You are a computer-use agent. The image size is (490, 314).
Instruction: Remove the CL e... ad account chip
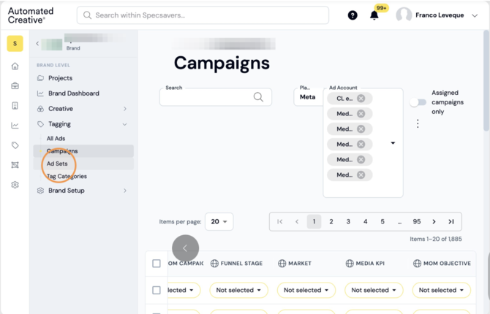point(361,99)
